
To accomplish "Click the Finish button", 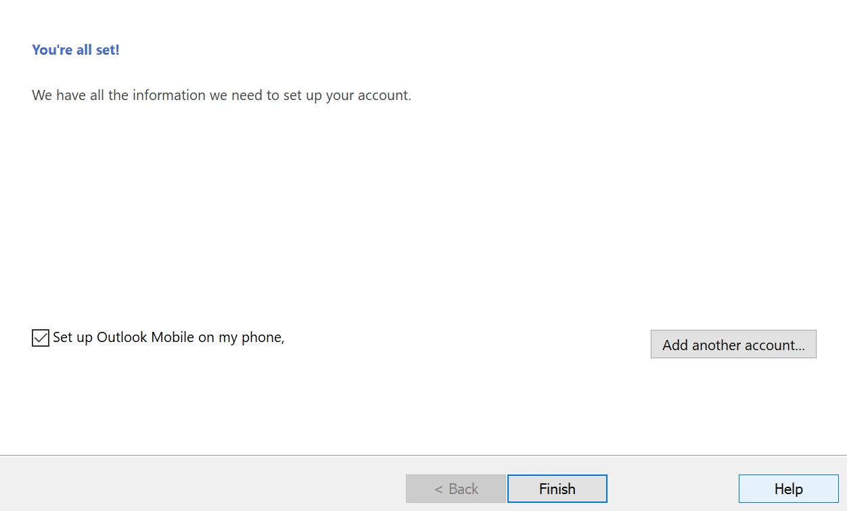I will click(557, 489).
